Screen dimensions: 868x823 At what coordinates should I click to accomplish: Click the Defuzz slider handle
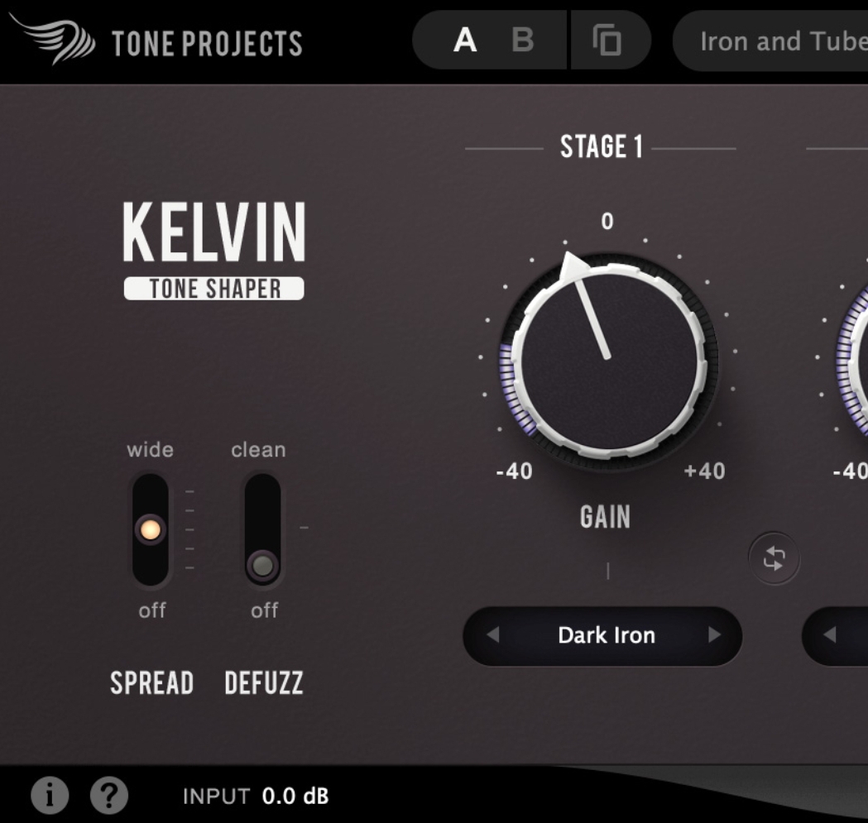[x=262, y=566]
